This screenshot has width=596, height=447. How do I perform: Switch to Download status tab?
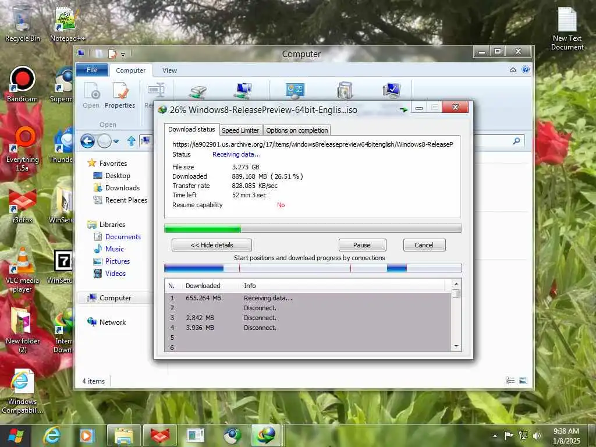click(x=191, y=129)
